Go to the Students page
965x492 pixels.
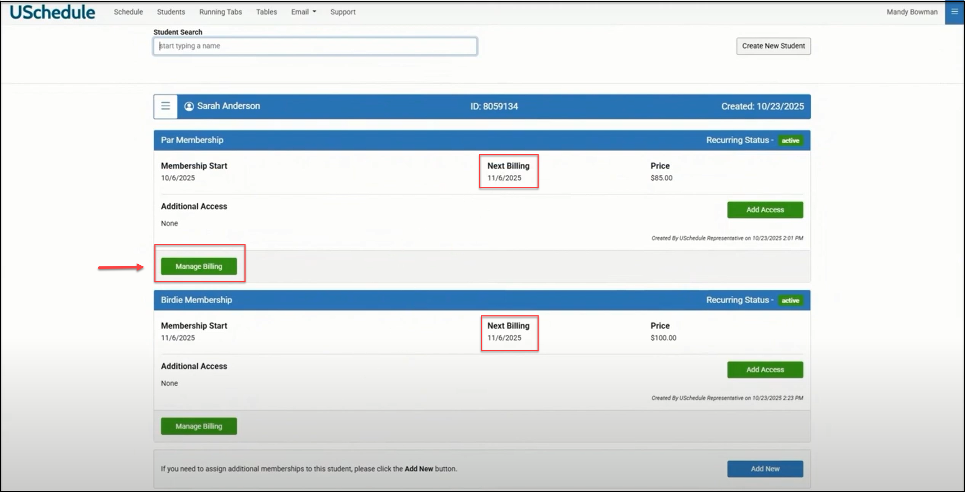[x=171, y=12]
